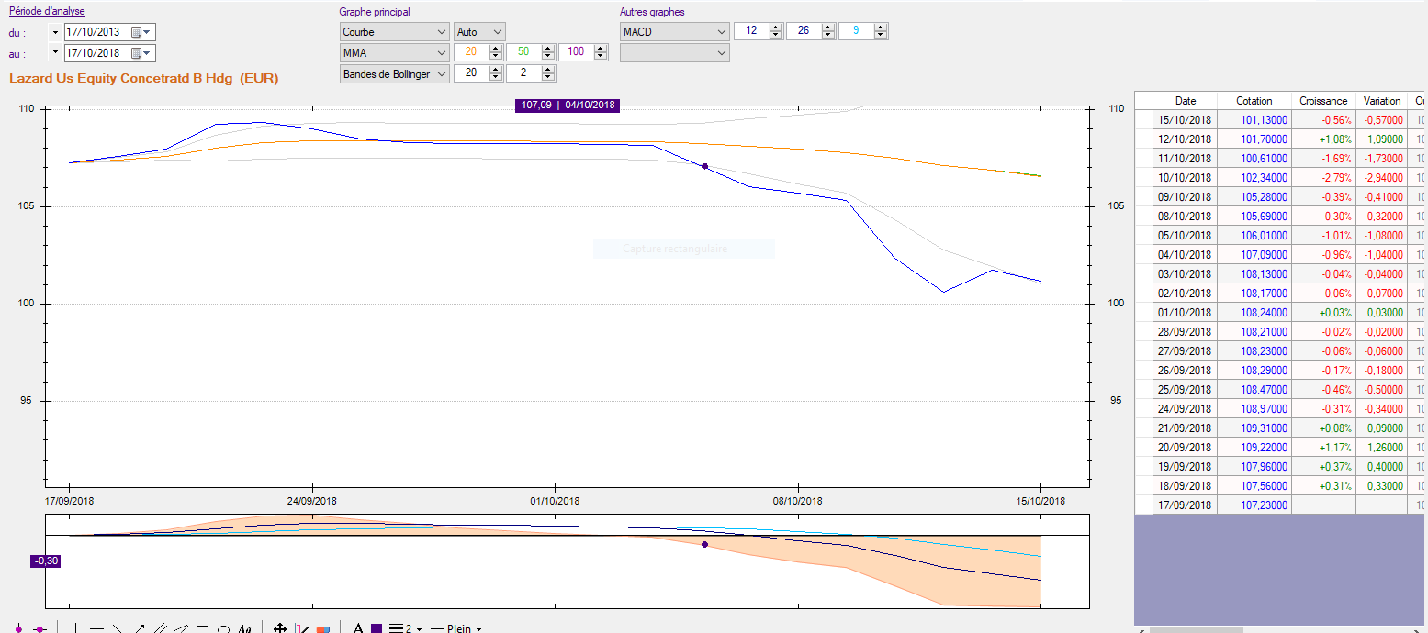Increase the Bollinger period value 20 stepper
Viewport: 1428px width, 633px height.
pos(496,70)
